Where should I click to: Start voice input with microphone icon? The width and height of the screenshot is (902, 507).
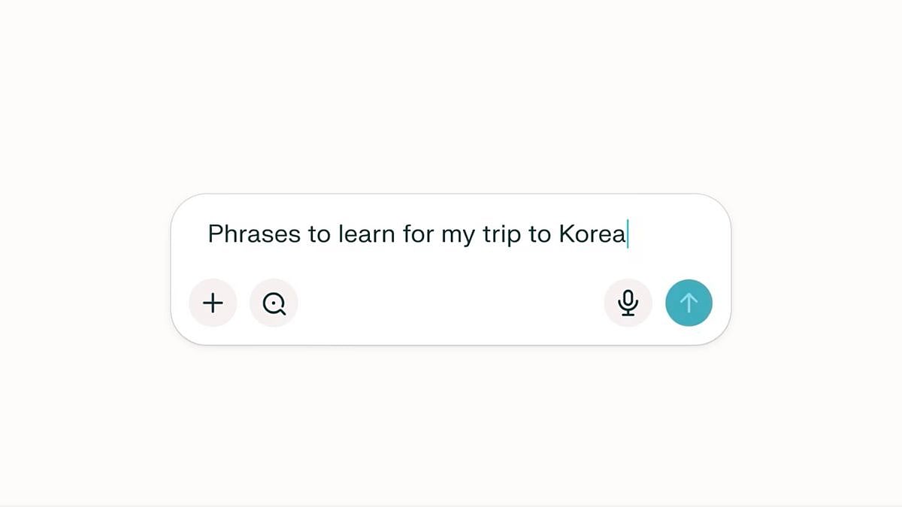(x=628, y=303)
